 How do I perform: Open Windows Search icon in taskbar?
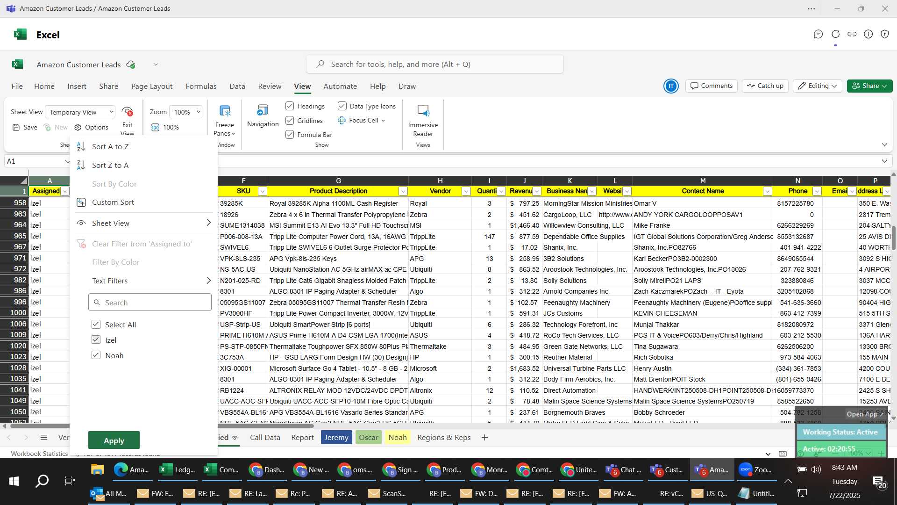42,481
